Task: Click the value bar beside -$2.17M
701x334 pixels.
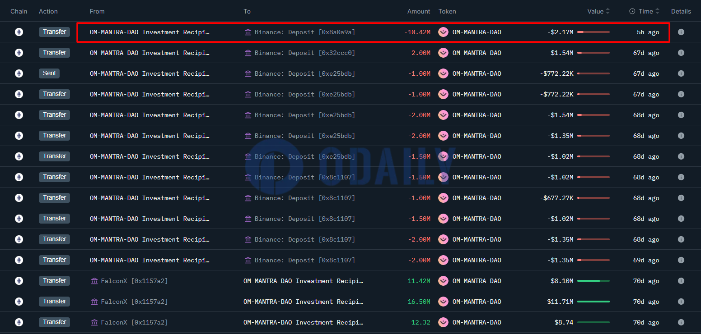Action: click(x=594, y=32)
